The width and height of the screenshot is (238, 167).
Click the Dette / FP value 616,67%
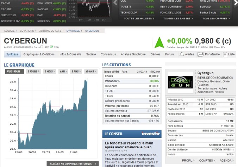[x=228, y=114]
